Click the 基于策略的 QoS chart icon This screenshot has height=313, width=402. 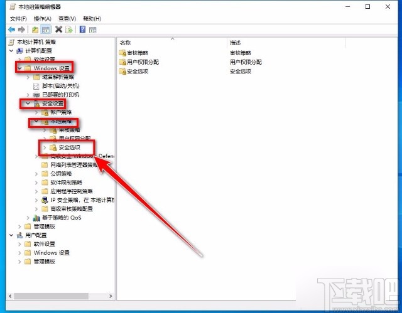point(36,218)
